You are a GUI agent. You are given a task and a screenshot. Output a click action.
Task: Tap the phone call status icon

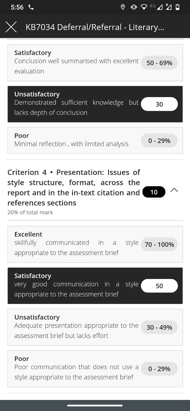coord(31,7)
